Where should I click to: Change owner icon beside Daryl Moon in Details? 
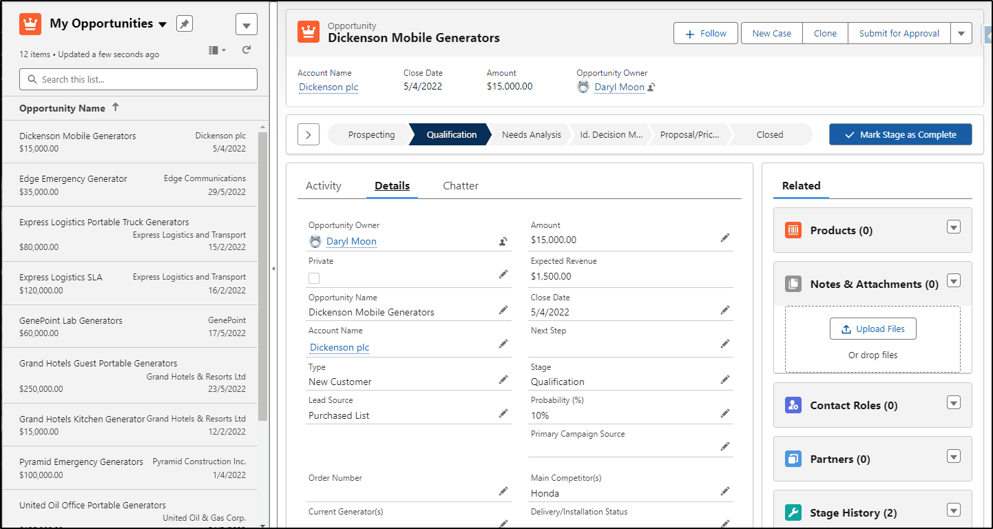pyautogui.click(x=503, y=241)
